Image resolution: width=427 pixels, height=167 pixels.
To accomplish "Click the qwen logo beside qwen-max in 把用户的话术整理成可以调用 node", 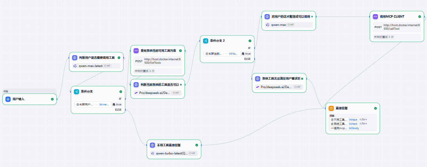I will (268, 25).
